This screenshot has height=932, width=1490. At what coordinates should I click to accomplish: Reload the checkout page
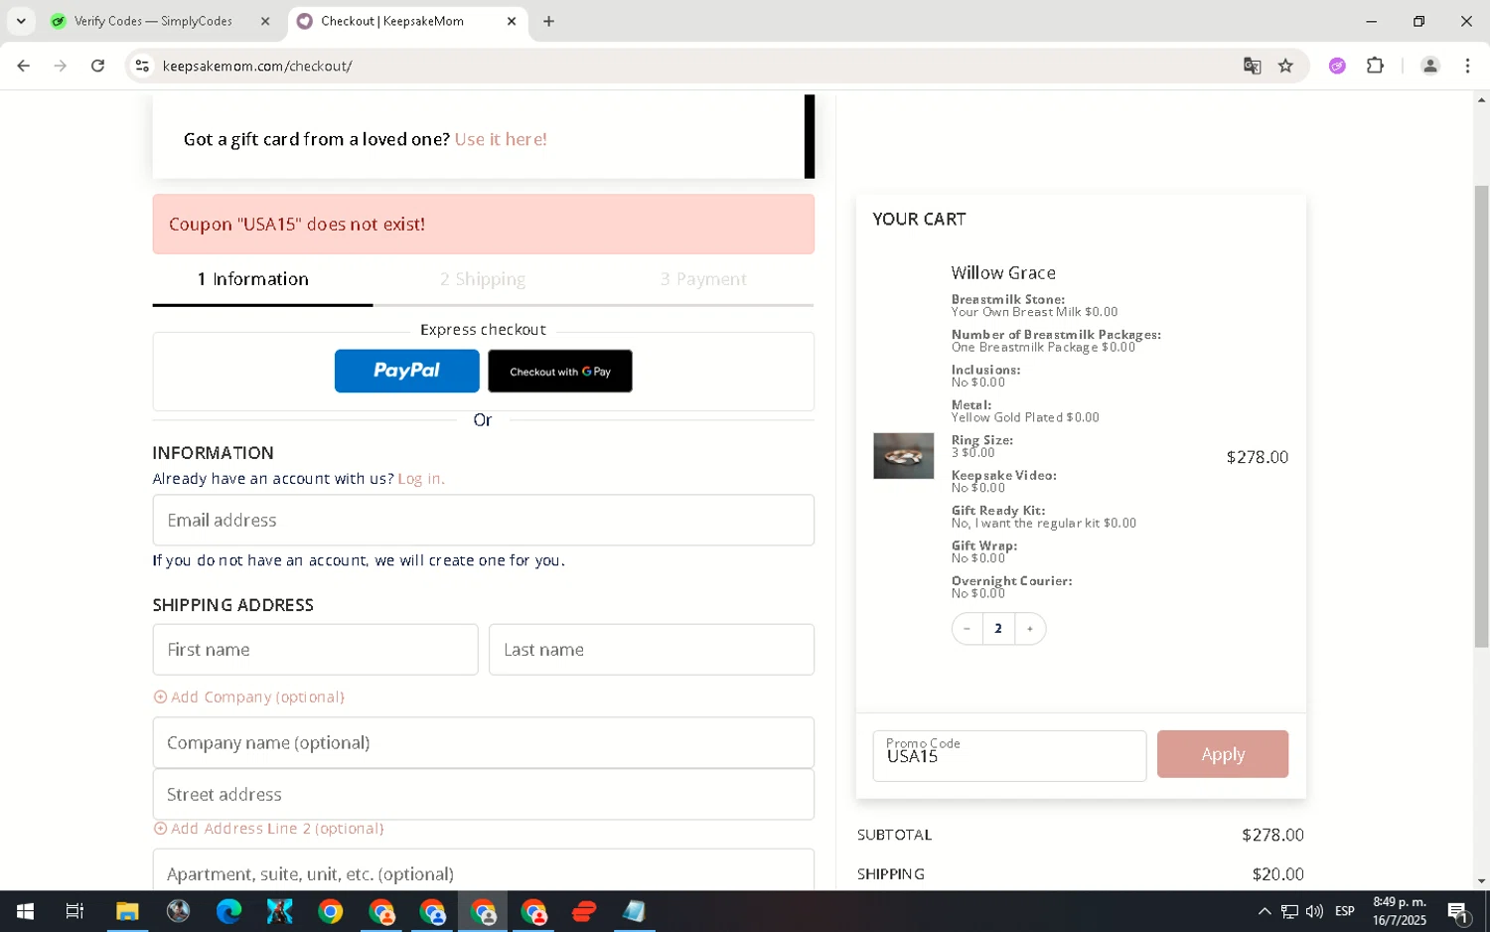(97, 66)
